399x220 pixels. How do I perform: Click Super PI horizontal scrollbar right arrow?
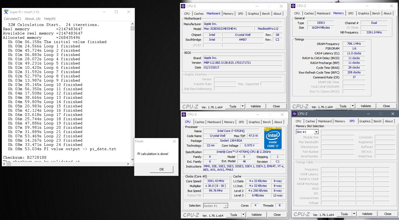coord(128,164)
